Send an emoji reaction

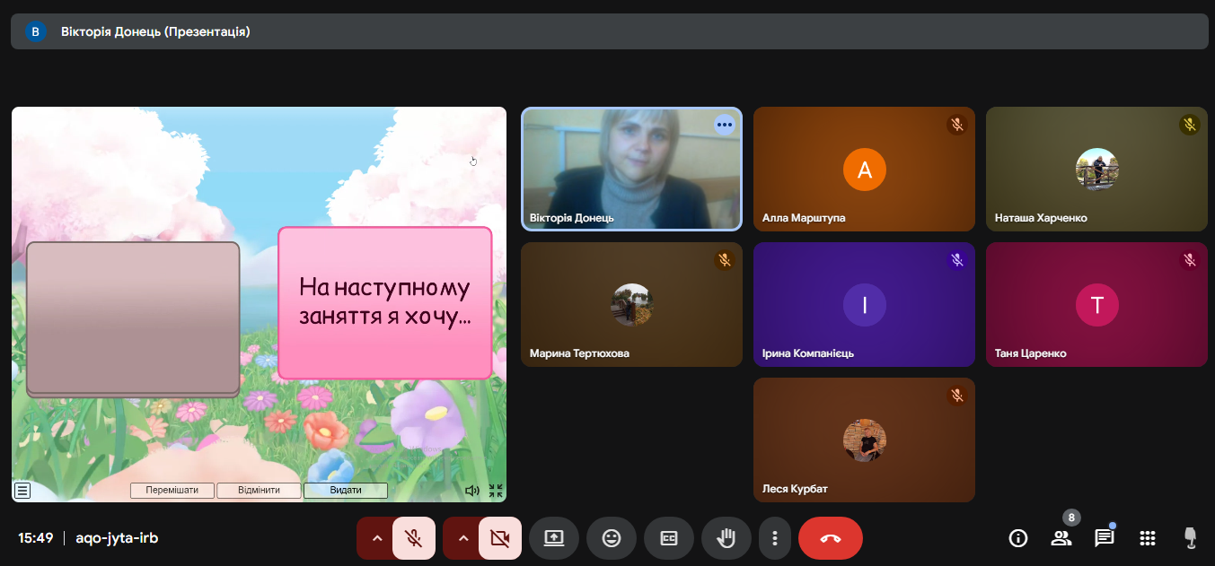pyautogui.click(x=612, y=538)
